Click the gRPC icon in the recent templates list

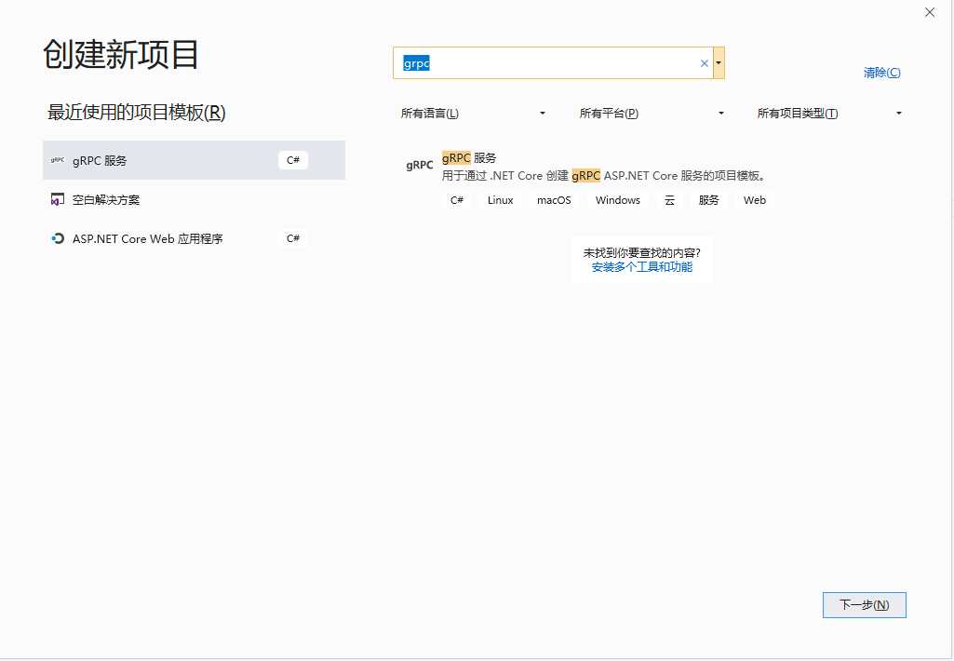click(x=57, y=160)
